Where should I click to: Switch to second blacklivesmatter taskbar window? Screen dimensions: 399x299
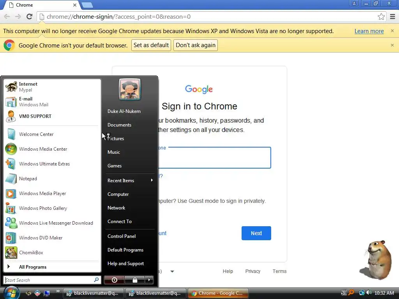155,293
